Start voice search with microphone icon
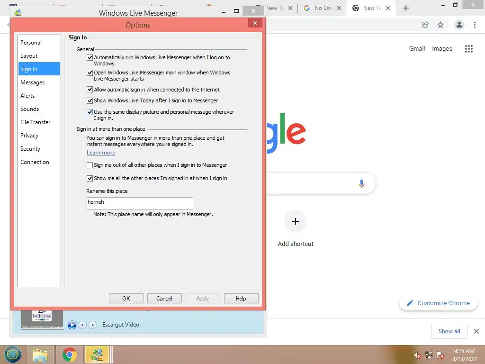485x364 pixels. tap(361, 183)
